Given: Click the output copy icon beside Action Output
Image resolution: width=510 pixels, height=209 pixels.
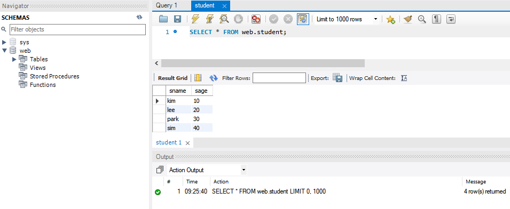Looking at the screenshot, I should [160, 170].
